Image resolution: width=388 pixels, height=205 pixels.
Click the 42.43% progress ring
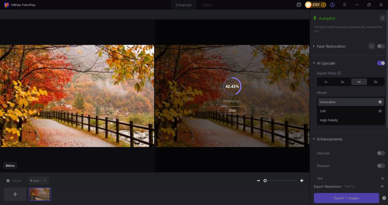tap(232, 86)
